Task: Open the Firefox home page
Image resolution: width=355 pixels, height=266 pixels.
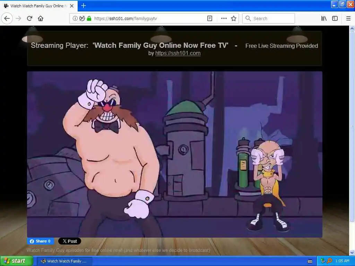Action: (x=41, y=18)
